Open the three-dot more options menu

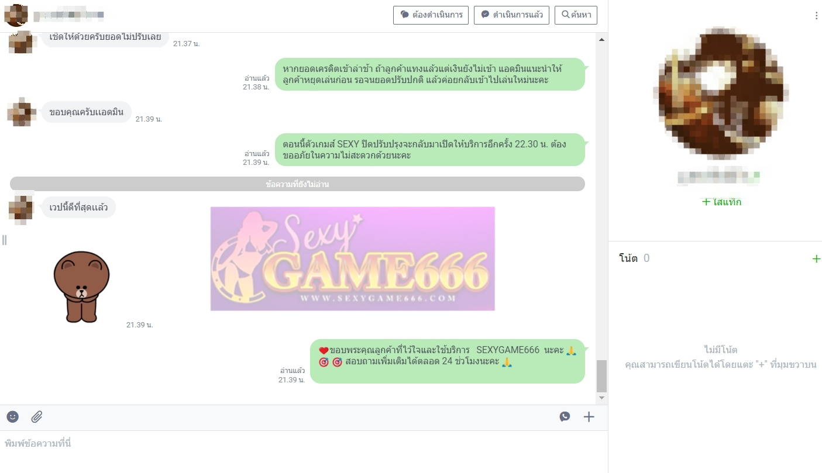coord(816,16)
